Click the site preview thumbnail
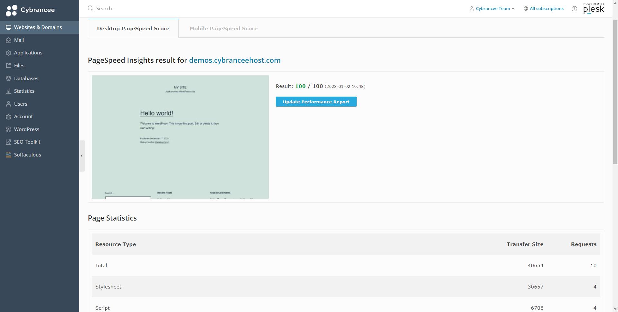This screenshot has width=618, height=312. (x=180, y=137)
